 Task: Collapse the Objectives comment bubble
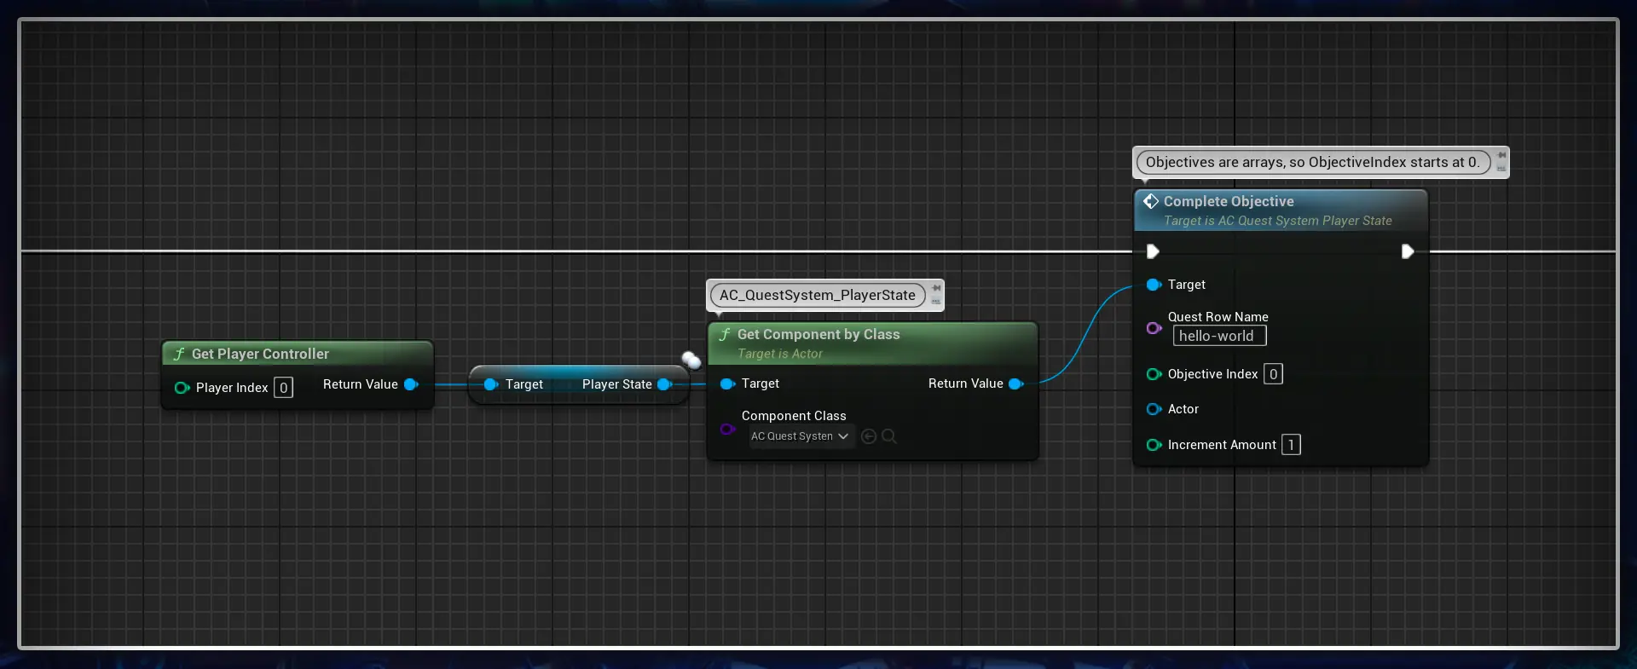(x=1501, y=169)
